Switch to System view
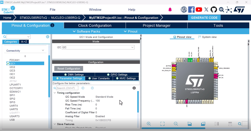Image resolution: width=251 pixels, height=131 pixels. click(207, 37)
